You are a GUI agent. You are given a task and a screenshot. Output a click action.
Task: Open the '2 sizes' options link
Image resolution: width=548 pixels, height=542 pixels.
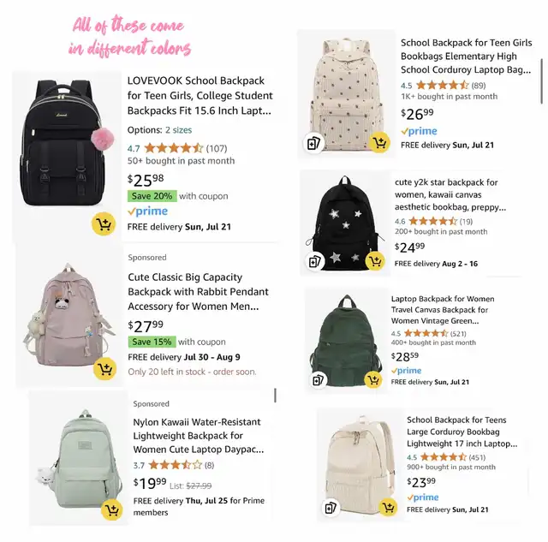pos(179,130)
